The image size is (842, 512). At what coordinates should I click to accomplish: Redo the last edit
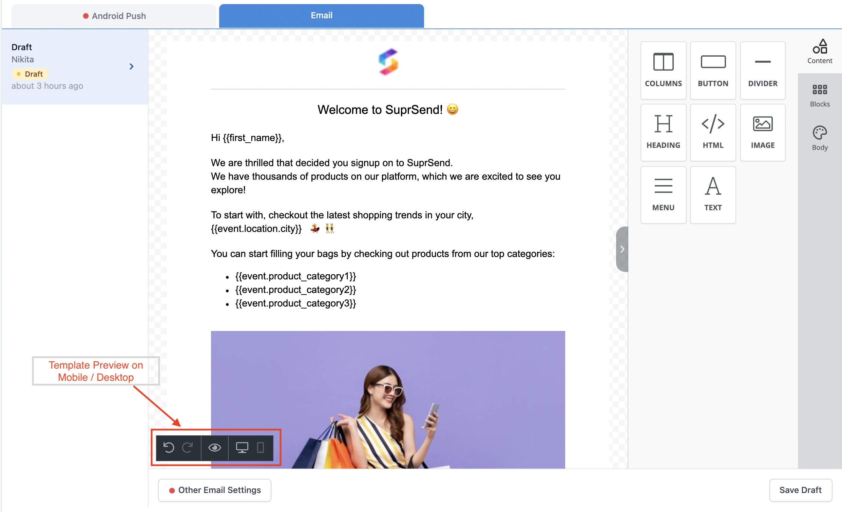[187, 448]
